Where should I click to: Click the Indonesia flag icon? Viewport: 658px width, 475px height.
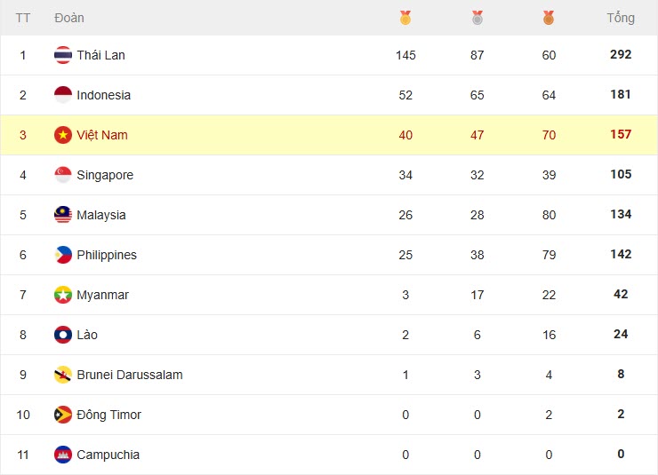63,95
